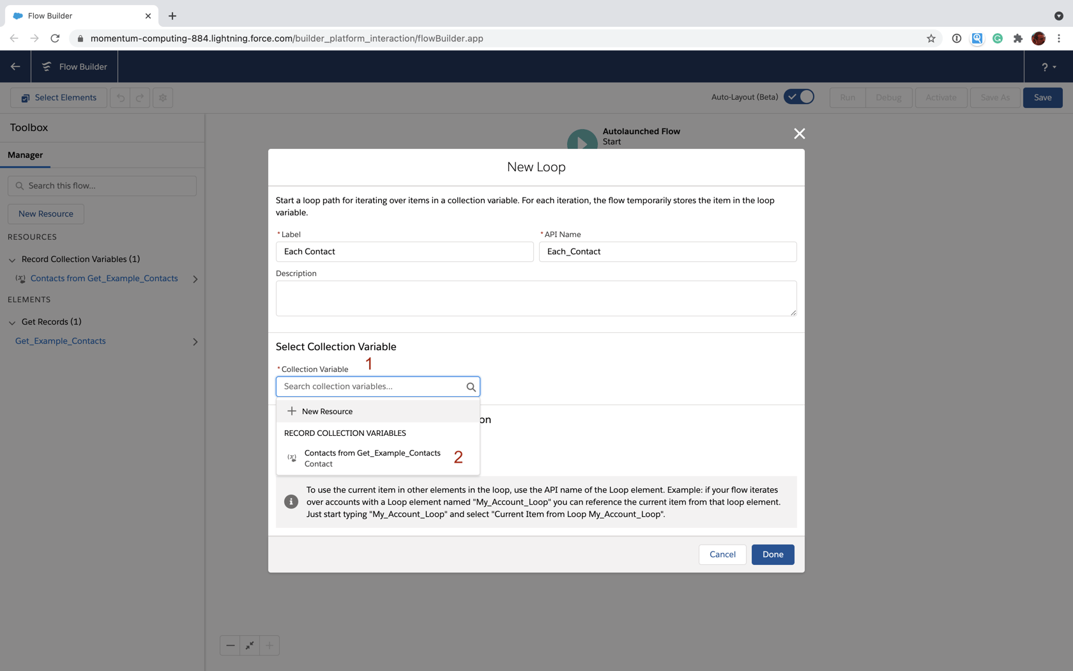Collapse the Record Collection Variables section
Image resolution: width=1073 pixels, height=671 pixels.
point(11,259)
